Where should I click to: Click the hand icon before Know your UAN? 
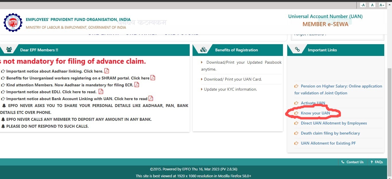pos(296,113)
